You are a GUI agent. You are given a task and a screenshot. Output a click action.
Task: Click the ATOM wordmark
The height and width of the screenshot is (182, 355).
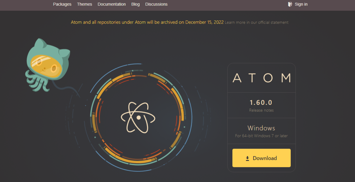261,78
